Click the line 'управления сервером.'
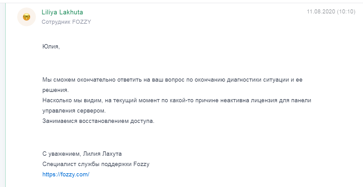This screenshot has width=363, height=187. coord(74,111)
